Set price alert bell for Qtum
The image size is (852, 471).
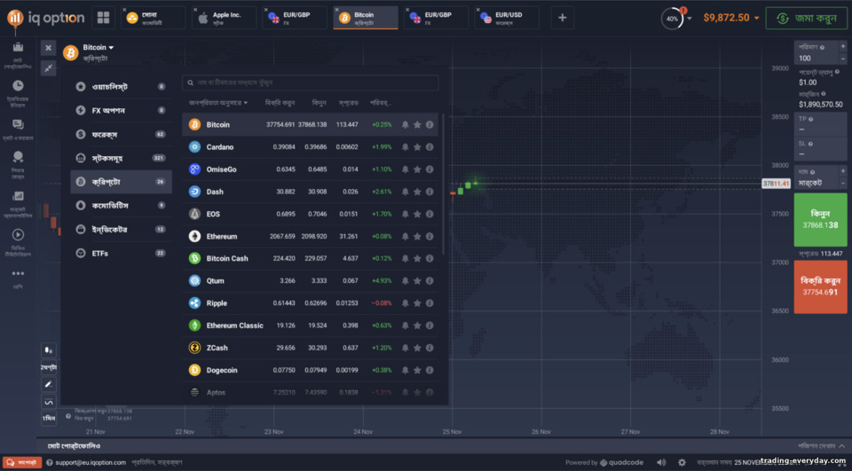[405, 281]
